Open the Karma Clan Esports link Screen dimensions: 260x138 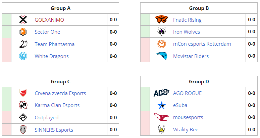57,105
